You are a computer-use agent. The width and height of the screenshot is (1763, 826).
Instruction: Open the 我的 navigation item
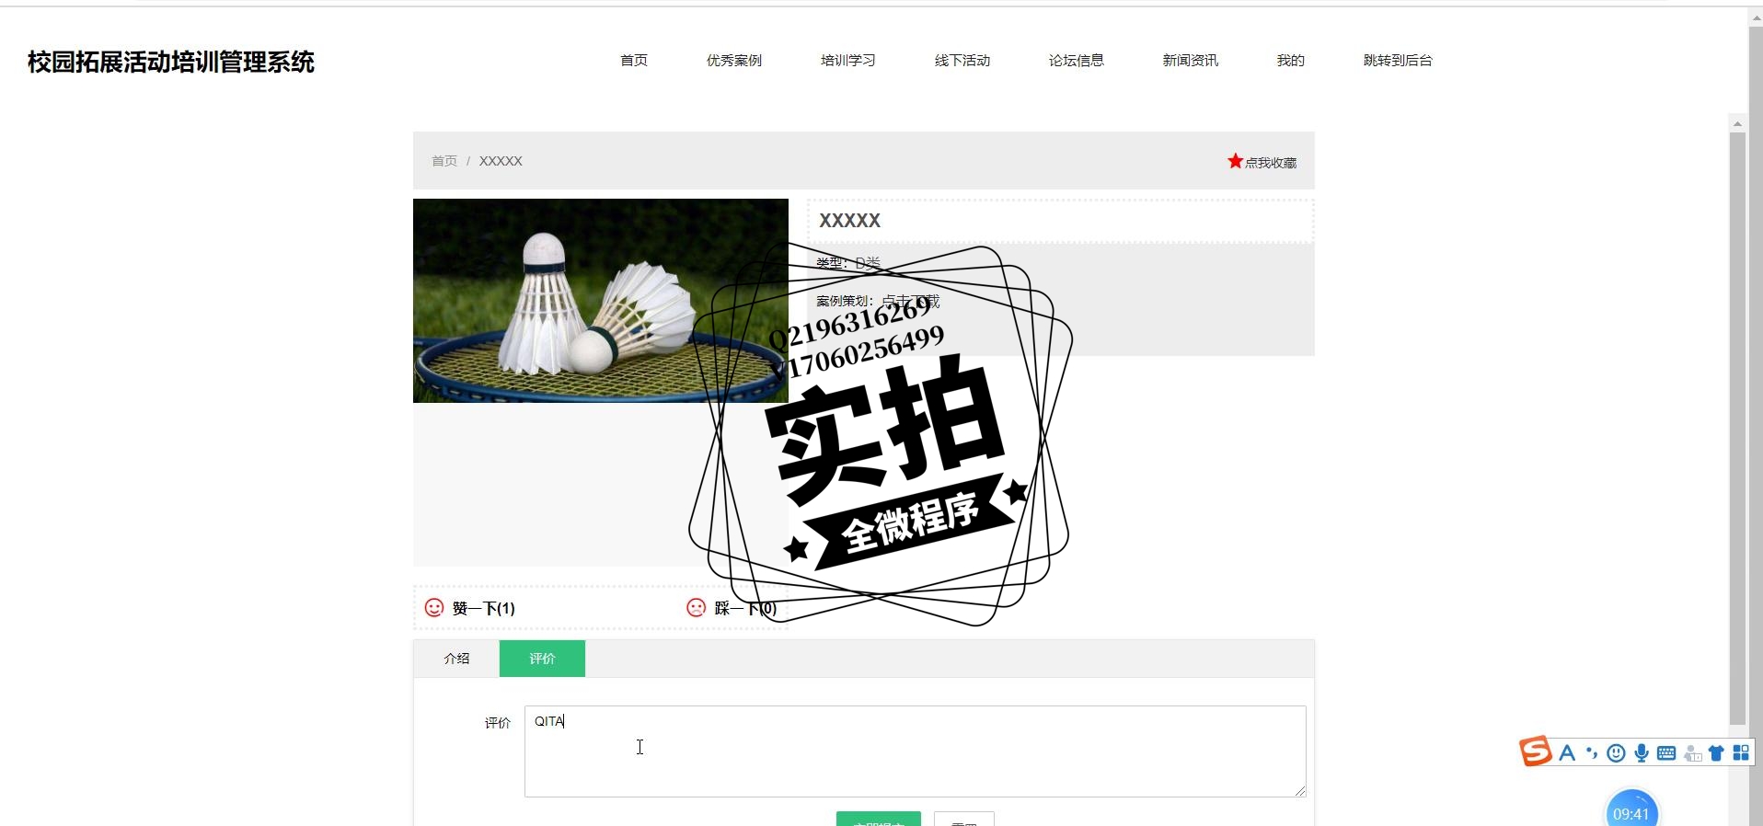point(1291,61)
